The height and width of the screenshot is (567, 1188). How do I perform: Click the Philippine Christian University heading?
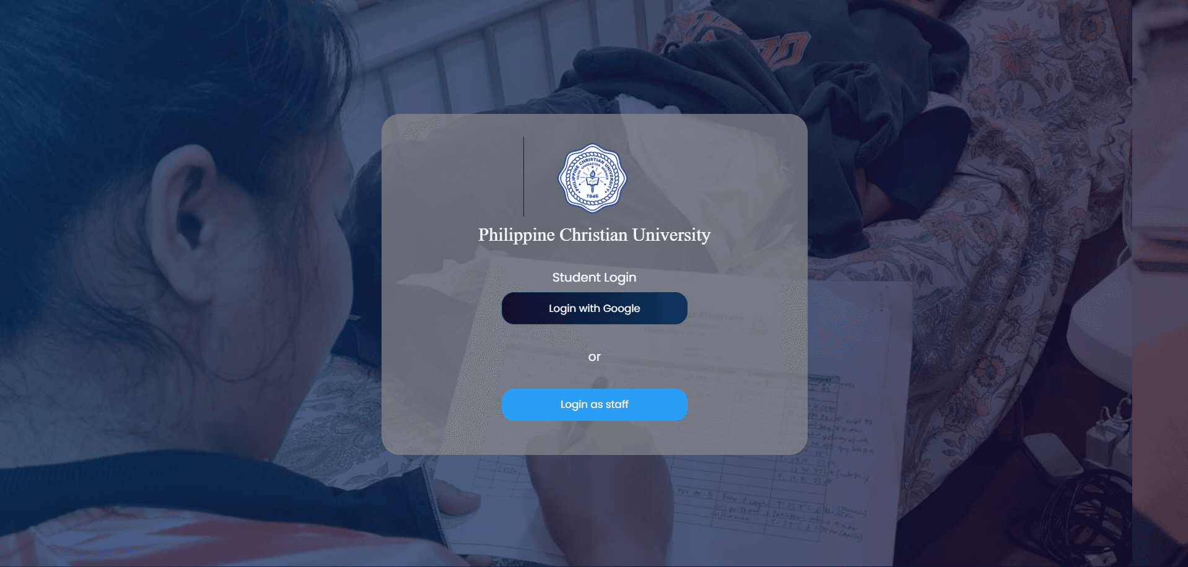[594, 235]
